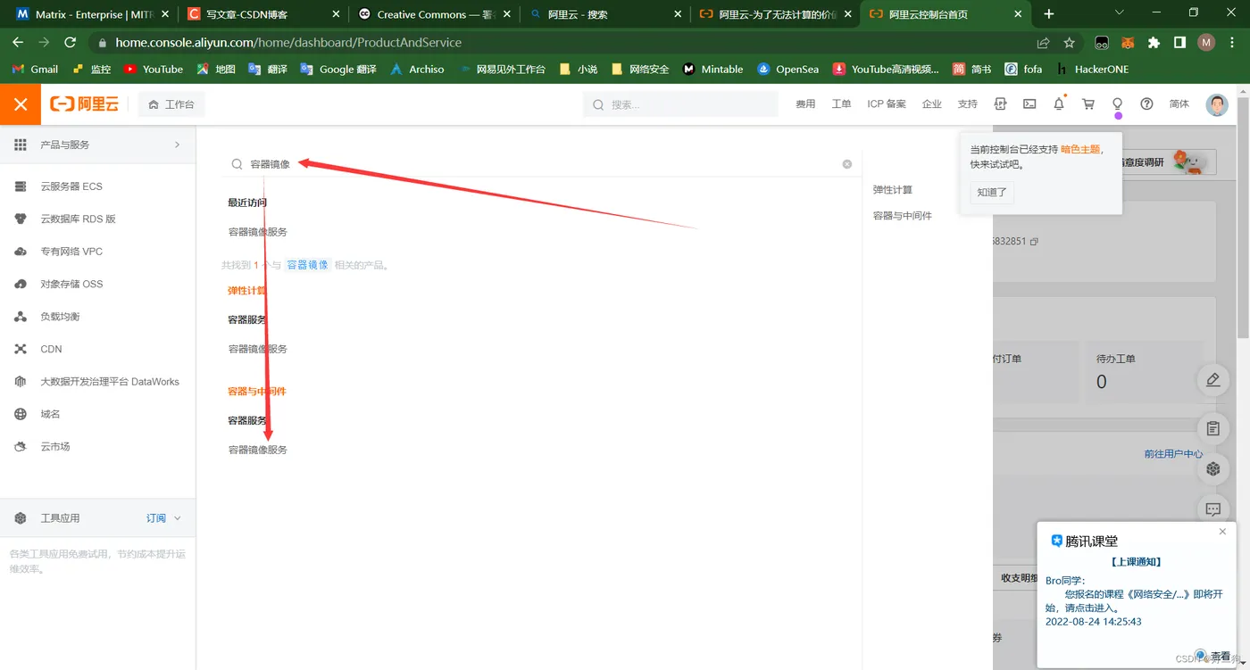Screen dimensions: 1250x670
Task: Switch language via 简体
Action: tap(1179, 104)
